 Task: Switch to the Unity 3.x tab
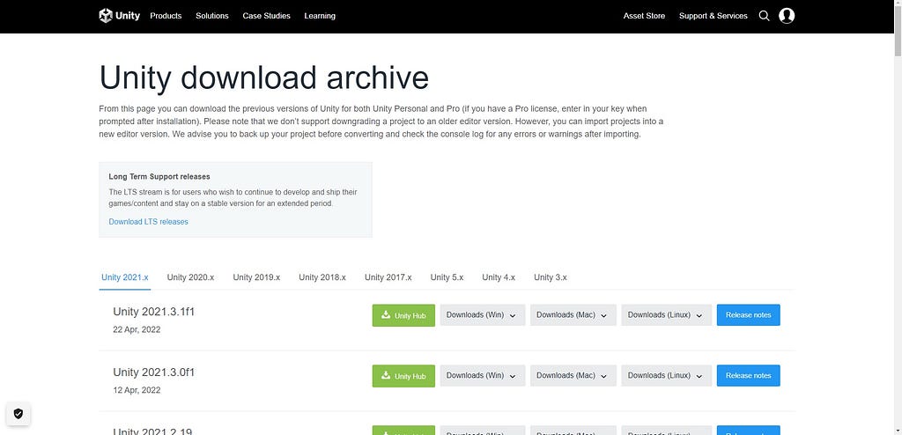point(551,277)
